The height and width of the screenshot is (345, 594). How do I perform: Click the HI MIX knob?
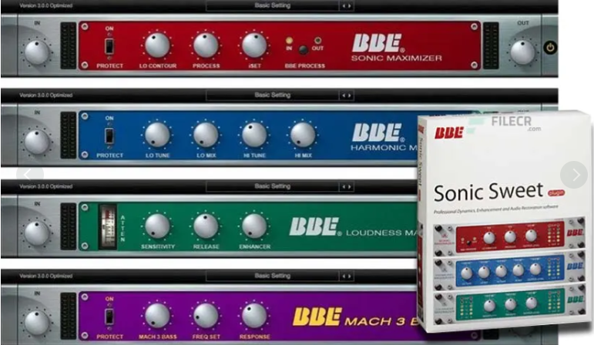click(303, 135)
